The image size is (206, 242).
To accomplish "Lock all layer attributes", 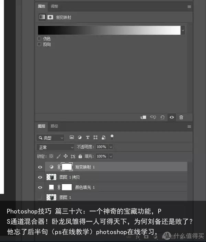I will point(80,156).
